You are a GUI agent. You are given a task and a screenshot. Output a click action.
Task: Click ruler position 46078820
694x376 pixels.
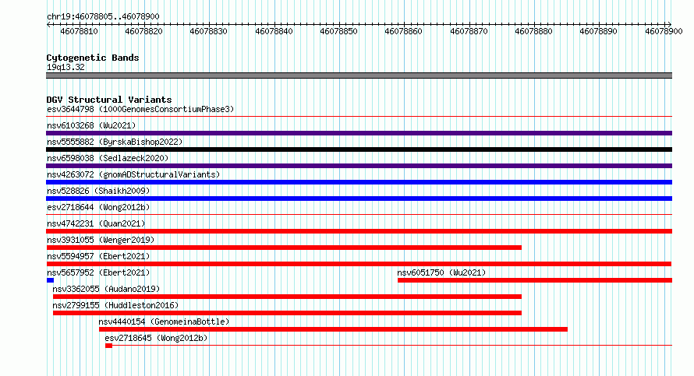[143, 31]
